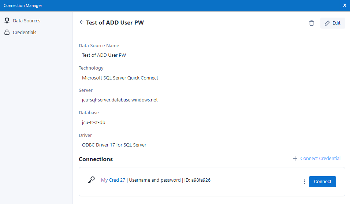Open the My Cred 27 link
The height and width of the screenshot is (204, 350).
pyautogui.click(x=113, y=180)
